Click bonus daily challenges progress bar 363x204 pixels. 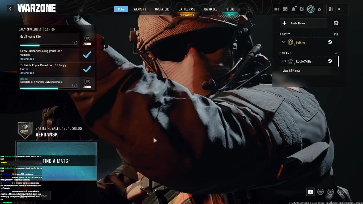click(49, 88)
